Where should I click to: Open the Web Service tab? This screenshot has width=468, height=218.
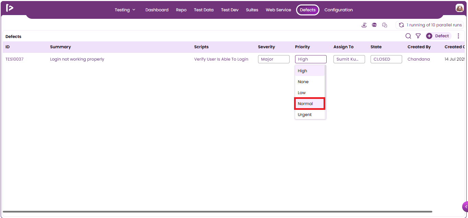click(278, 10)
